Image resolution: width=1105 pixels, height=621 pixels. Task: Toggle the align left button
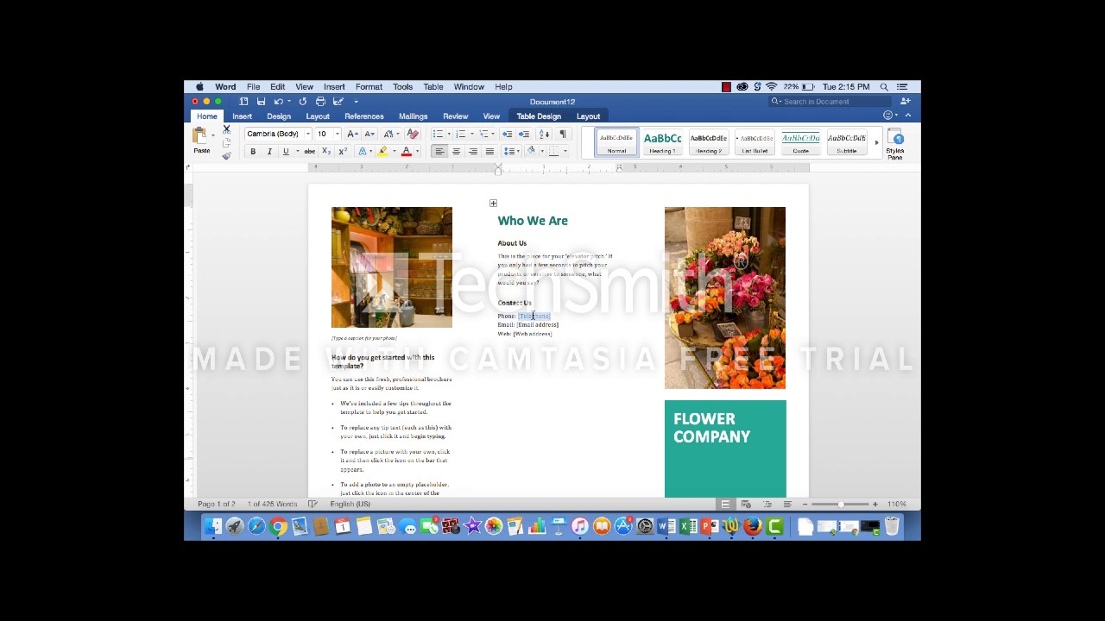click(x=439, y=152)
